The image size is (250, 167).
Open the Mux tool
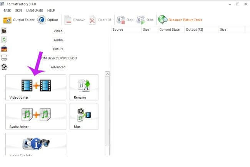pyautogui.click(x=83, y=116)
